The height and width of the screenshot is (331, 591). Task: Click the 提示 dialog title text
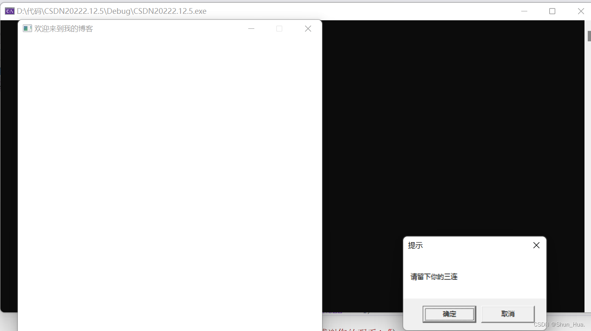click(x=415, y=245)
